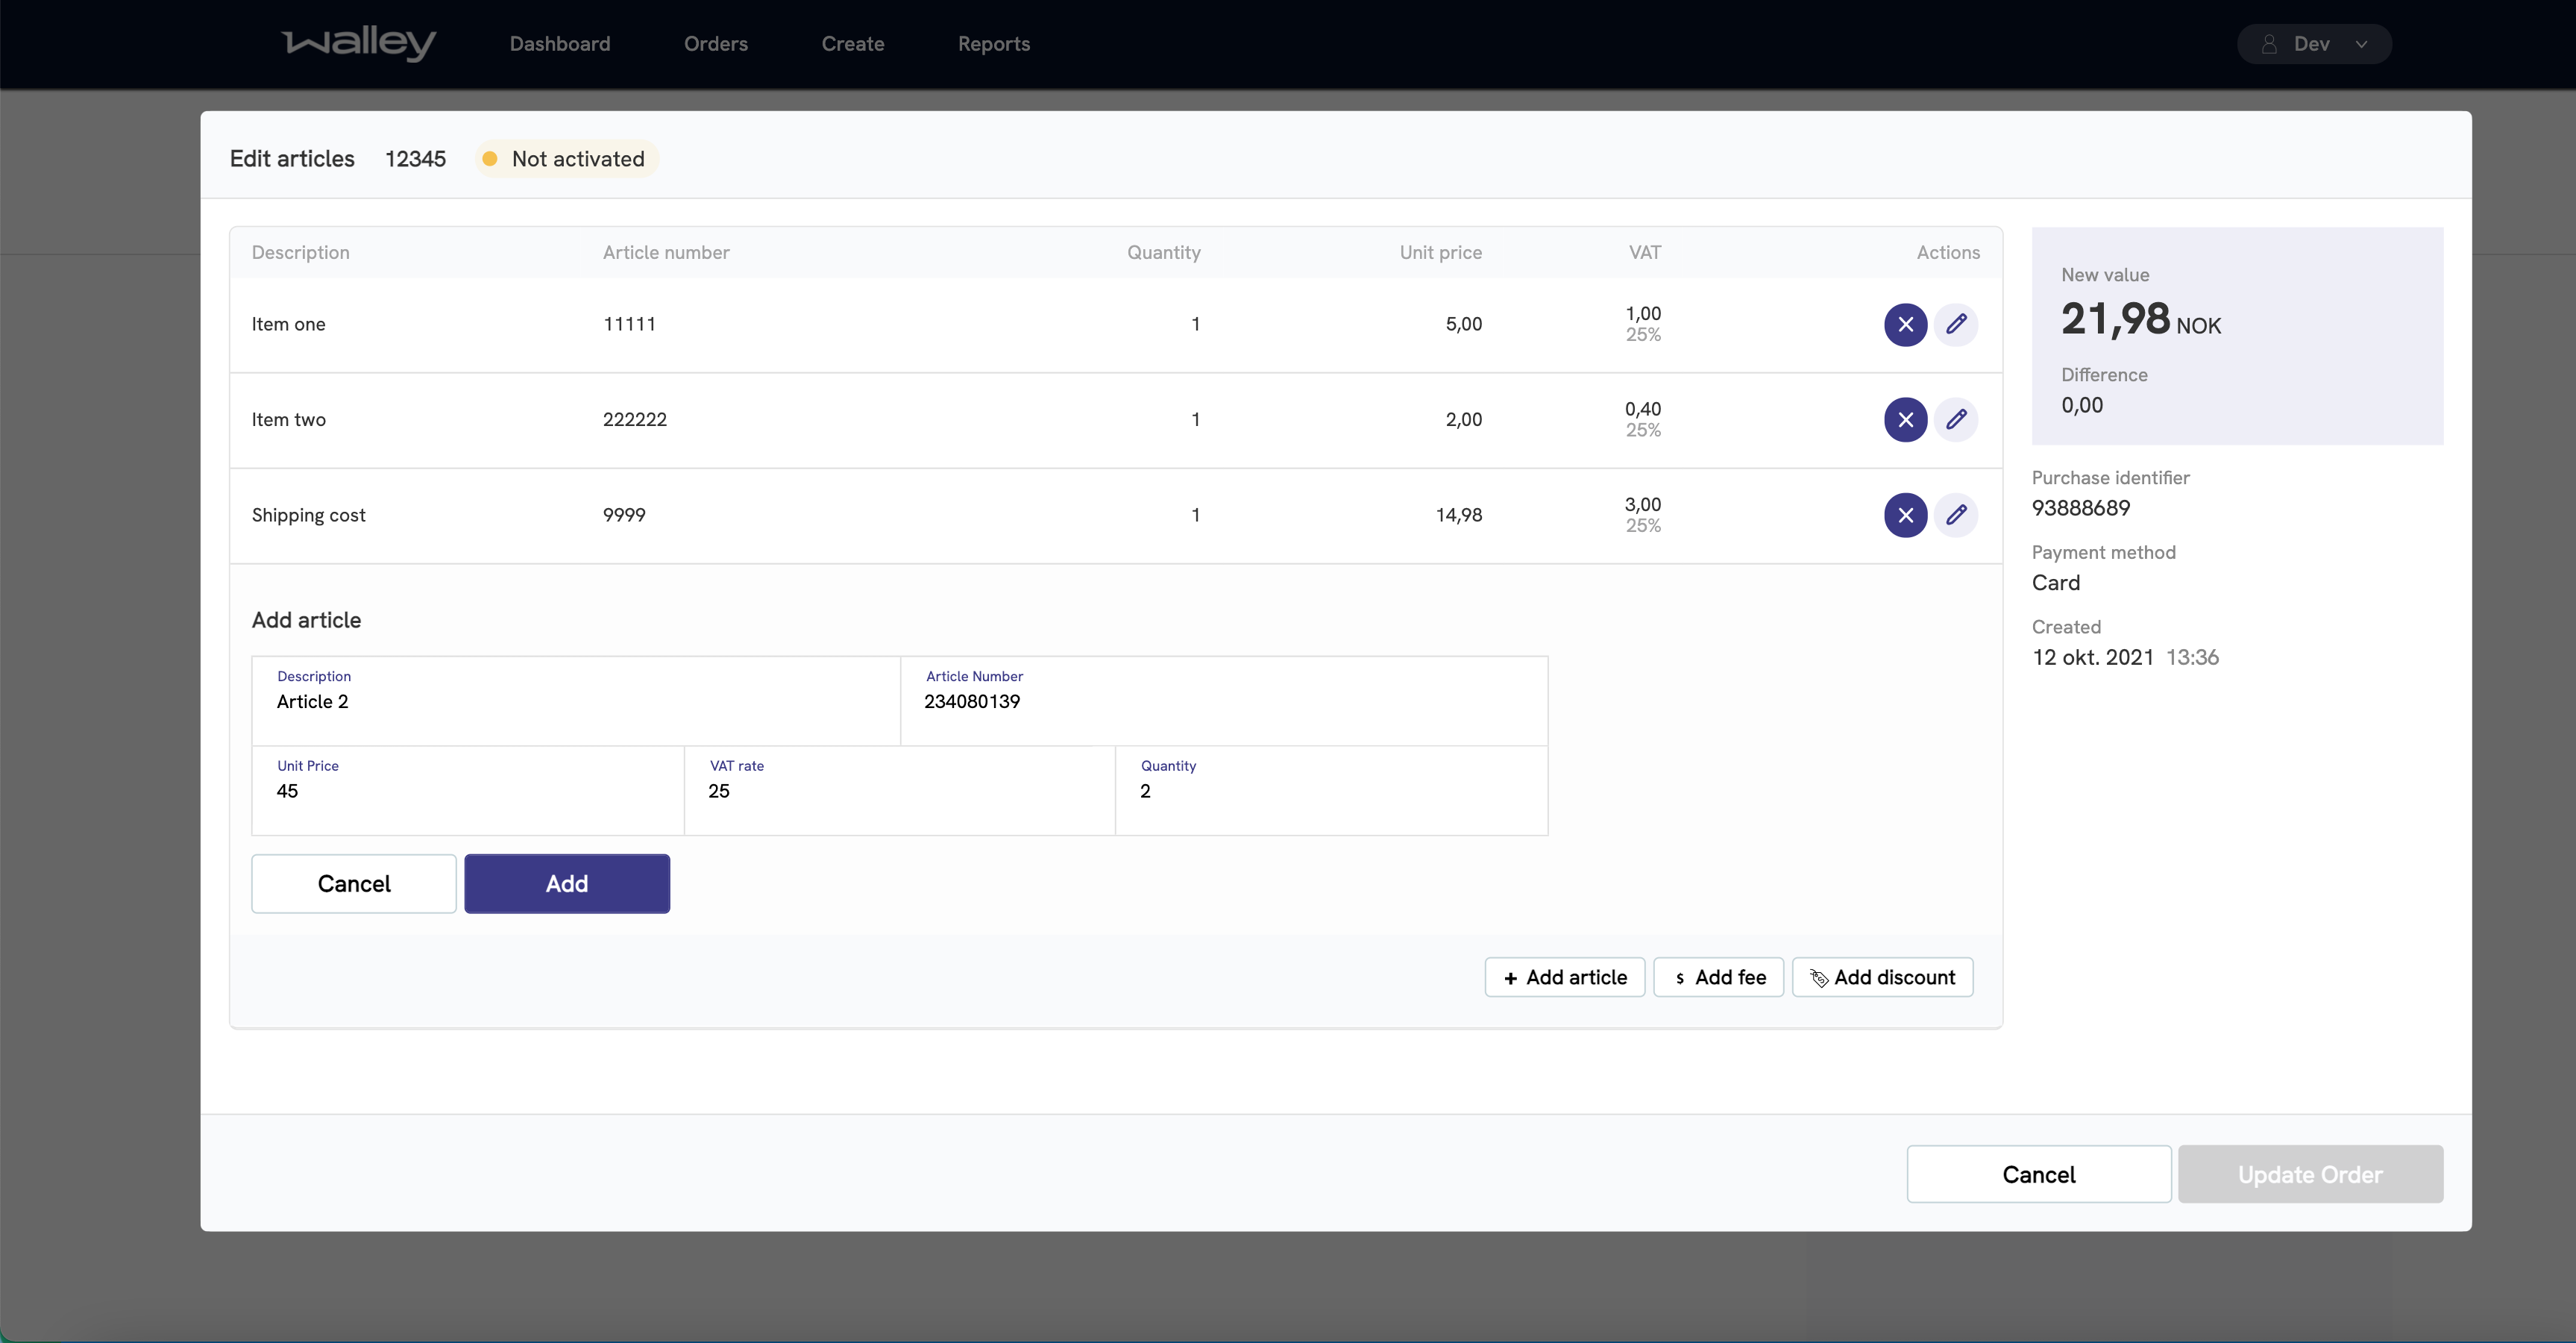Focus the Unit Price input field
2576x1343 pixels.
click(468, 791)
